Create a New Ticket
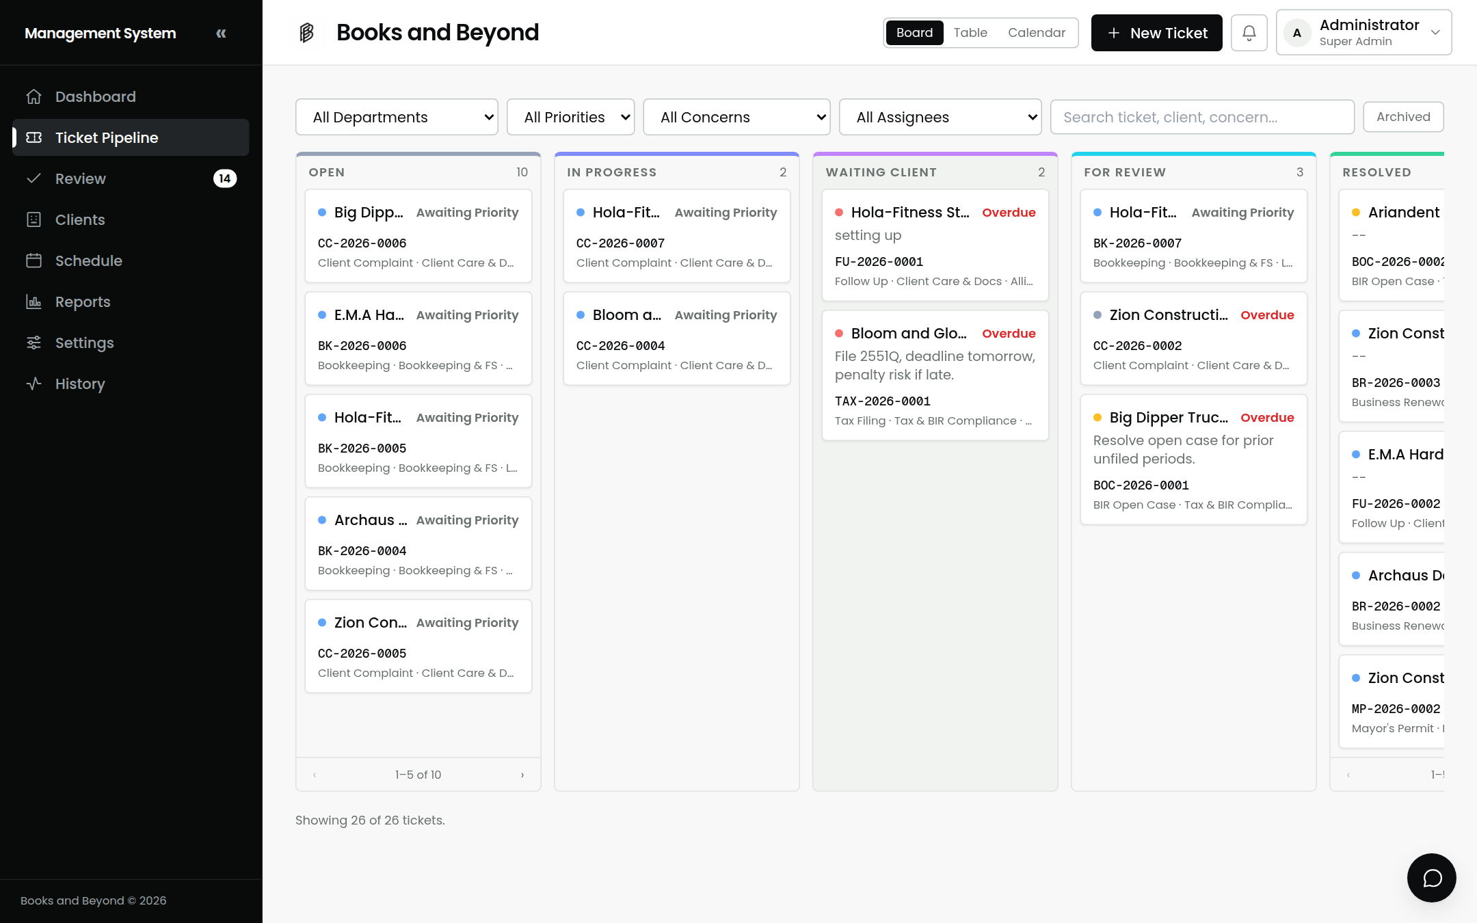The image size is (1477, 923). [x=1157, y=33]
